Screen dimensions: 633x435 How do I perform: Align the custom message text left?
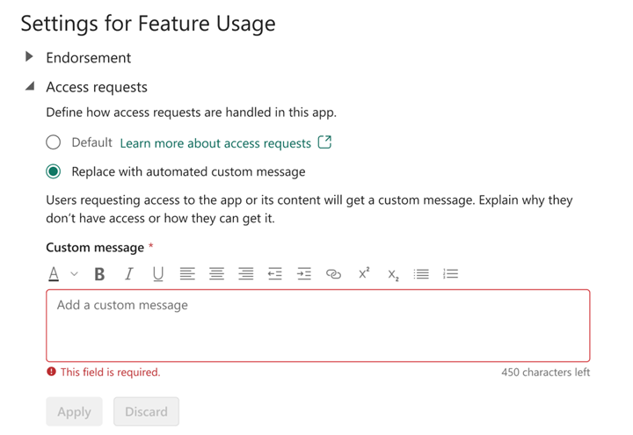pos(187,274)
